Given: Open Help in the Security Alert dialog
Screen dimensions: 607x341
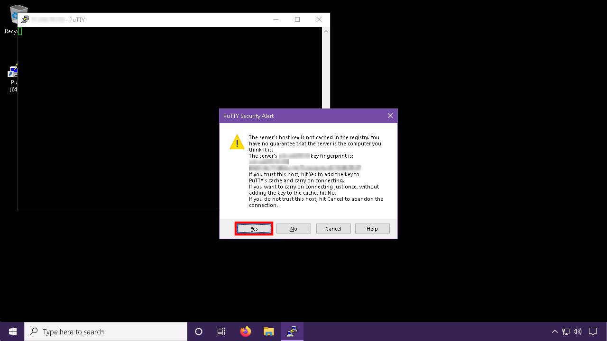Looking at the screenshot, I should 372,229.
